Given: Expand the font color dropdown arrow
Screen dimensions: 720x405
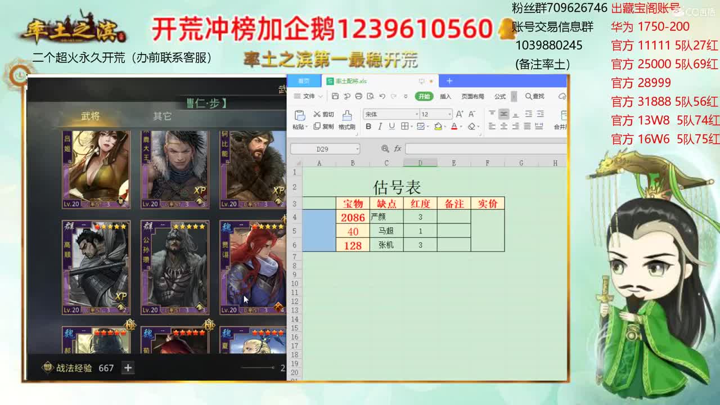Looking at the screenshot, I should click(x=461, y=127).
